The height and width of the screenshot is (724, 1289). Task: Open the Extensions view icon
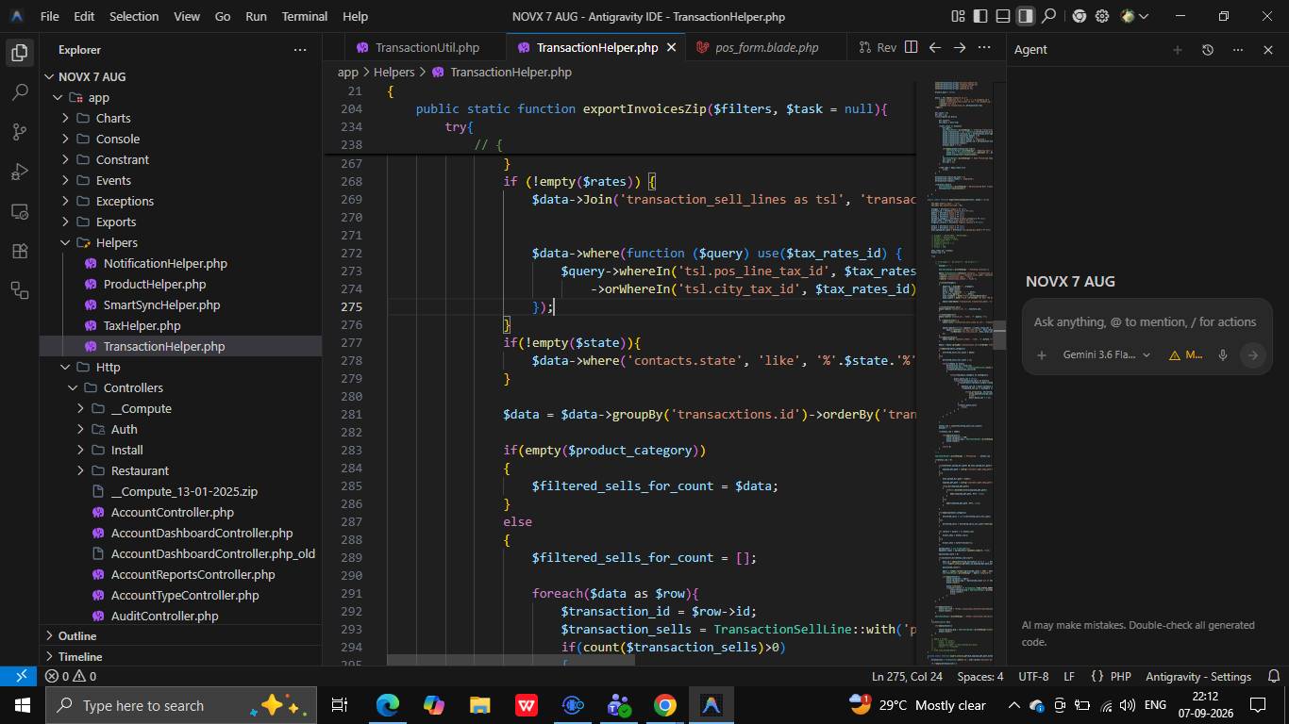20,251
